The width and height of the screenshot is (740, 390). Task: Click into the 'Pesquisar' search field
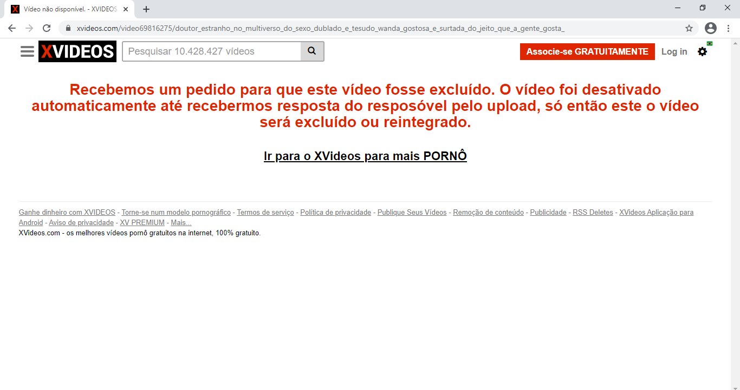click(211, 51)
